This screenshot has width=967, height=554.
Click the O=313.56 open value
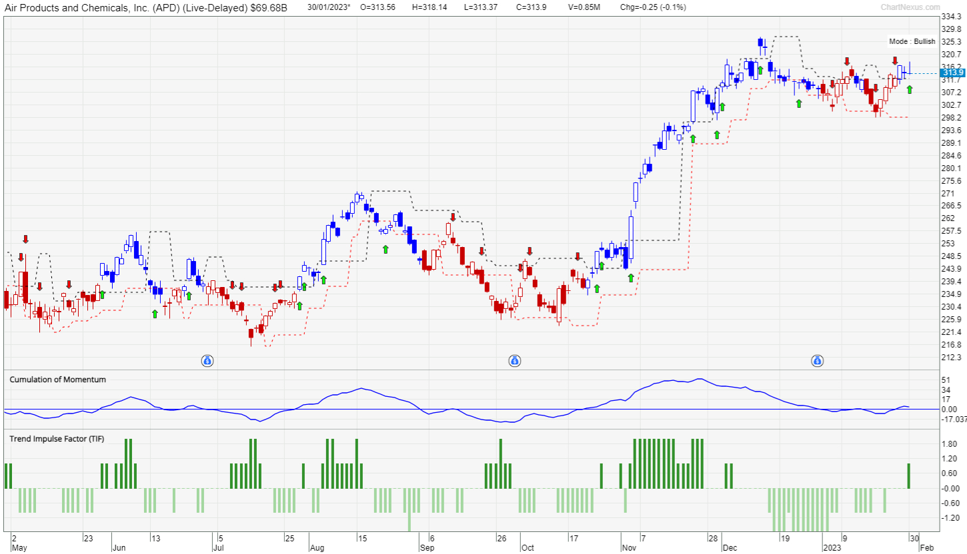(377, 7)
